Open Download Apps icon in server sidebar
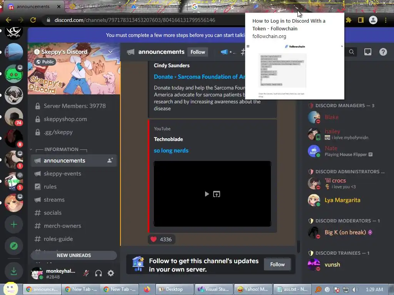Image resolution: width=394 pixels, height=295 pixels. coord(14,271)
